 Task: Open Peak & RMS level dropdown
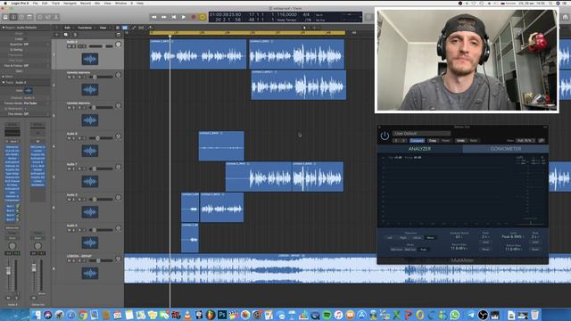point(512,237)
